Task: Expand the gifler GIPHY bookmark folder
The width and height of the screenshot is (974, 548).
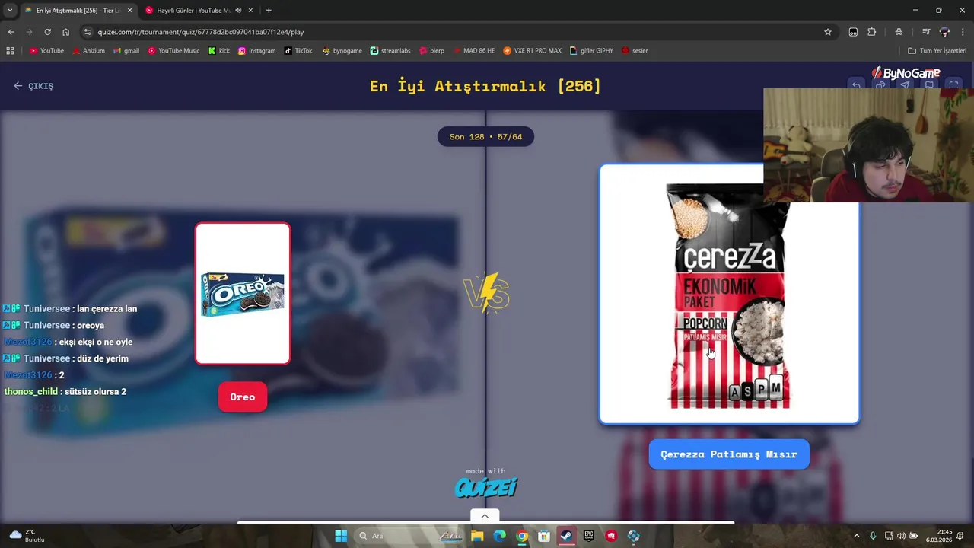Action: (591, 51)
